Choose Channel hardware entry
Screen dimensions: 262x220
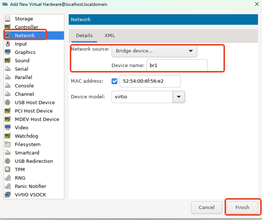34,94
